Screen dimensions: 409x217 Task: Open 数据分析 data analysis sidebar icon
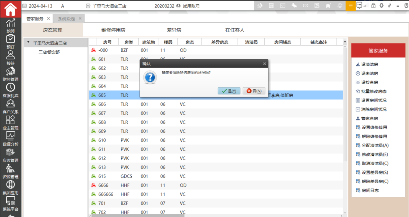11,139
